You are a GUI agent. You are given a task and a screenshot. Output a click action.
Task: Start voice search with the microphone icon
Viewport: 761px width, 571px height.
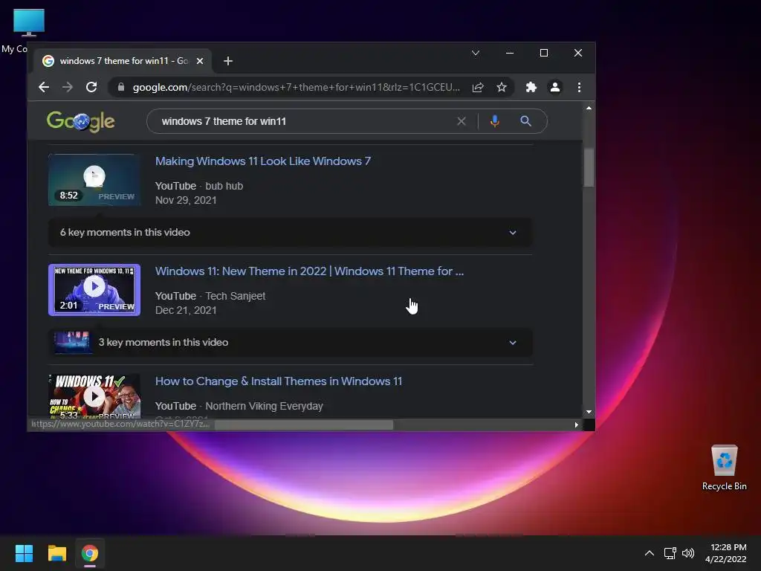point(494,121)
